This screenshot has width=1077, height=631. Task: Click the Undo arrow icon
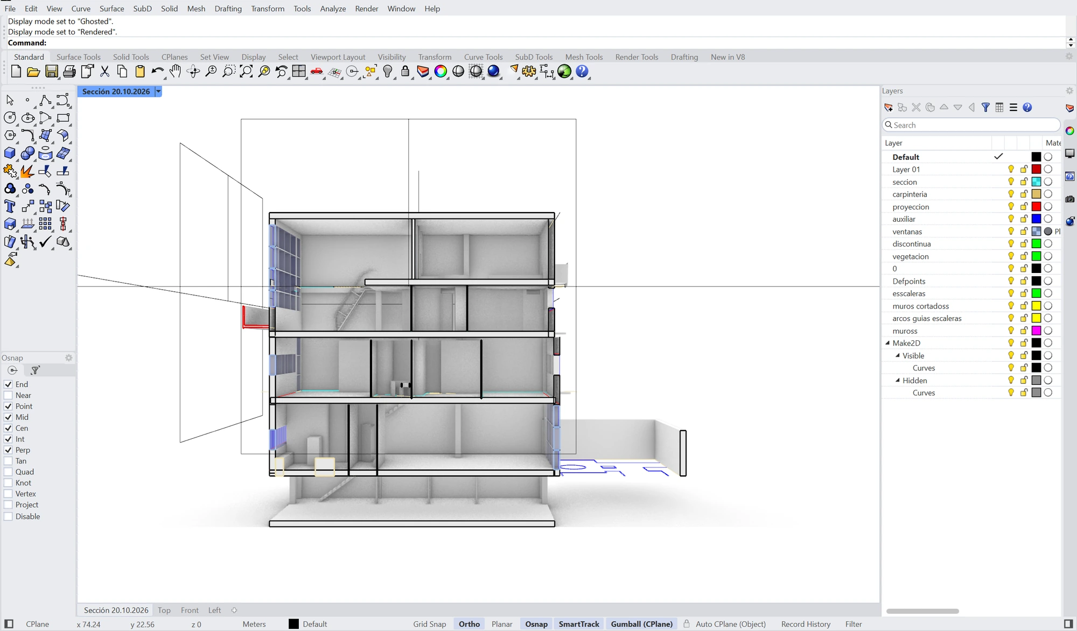point(157,72)
